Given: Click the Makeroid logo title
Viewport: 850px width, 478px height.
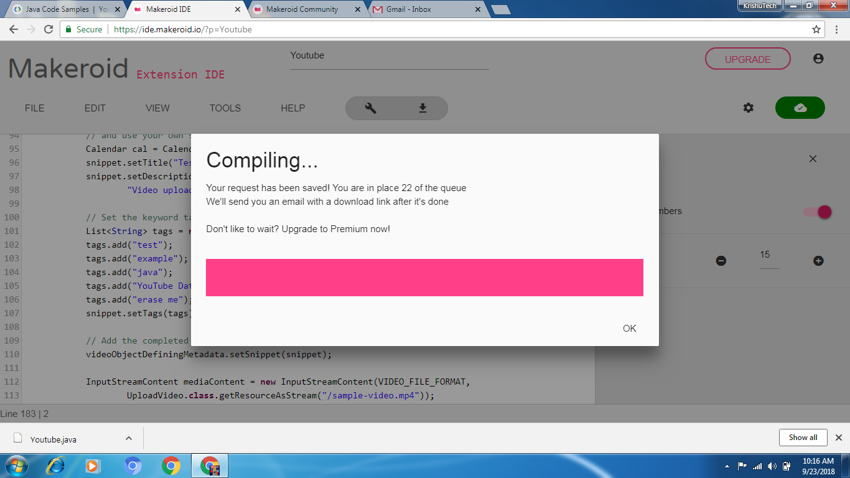Looking at the screenshot, I should tap(68, 68).
